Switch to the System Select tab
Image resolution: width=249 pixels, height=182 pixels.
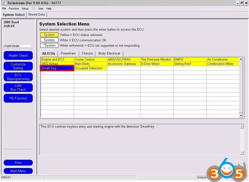[x=14, y=15]
